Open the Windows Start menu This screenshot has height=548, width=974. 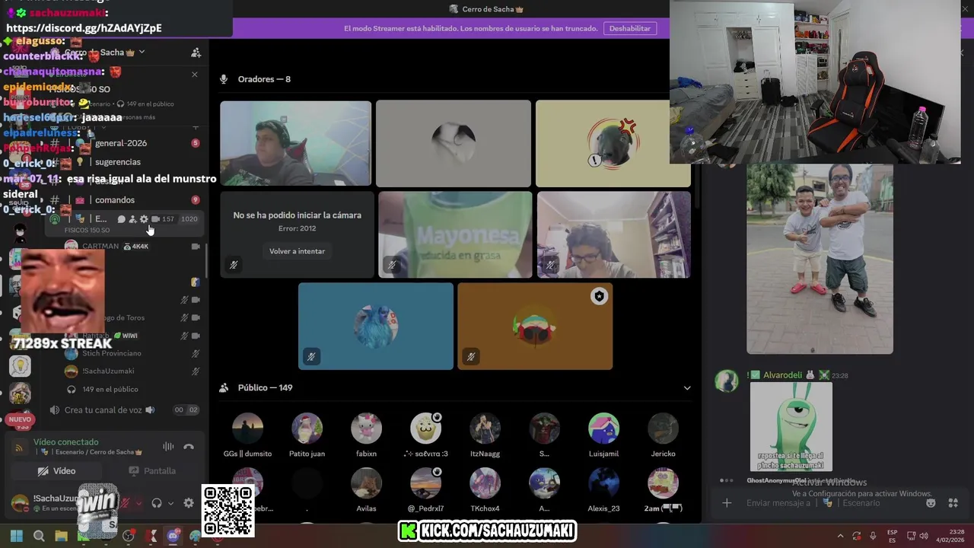click(17, 536)
